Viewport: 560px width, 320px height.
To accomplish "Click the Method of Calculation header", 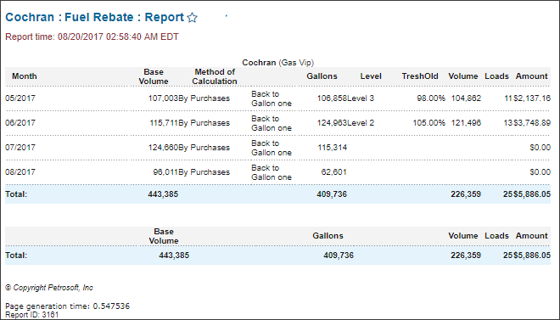I will click(x=215, y=76).
